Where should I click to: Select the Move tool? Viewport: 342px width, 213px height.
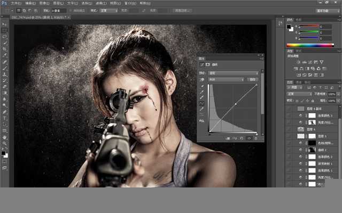coord(4,24)
